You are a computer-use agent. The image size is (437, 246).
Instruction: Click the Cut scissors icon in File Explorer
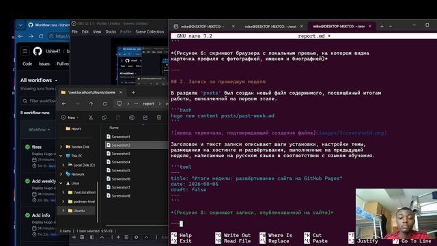pos(91,118)
